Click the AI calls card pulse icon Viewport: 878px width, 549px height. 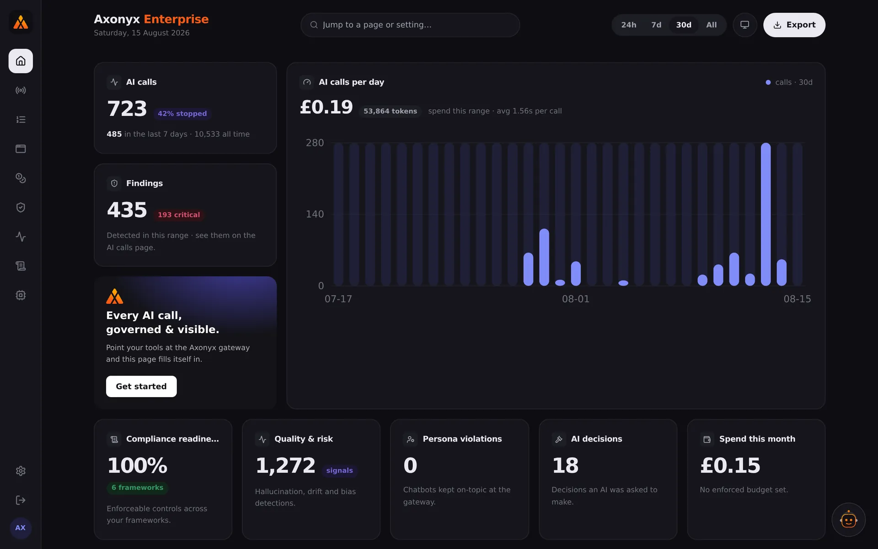tap(114, 82)
